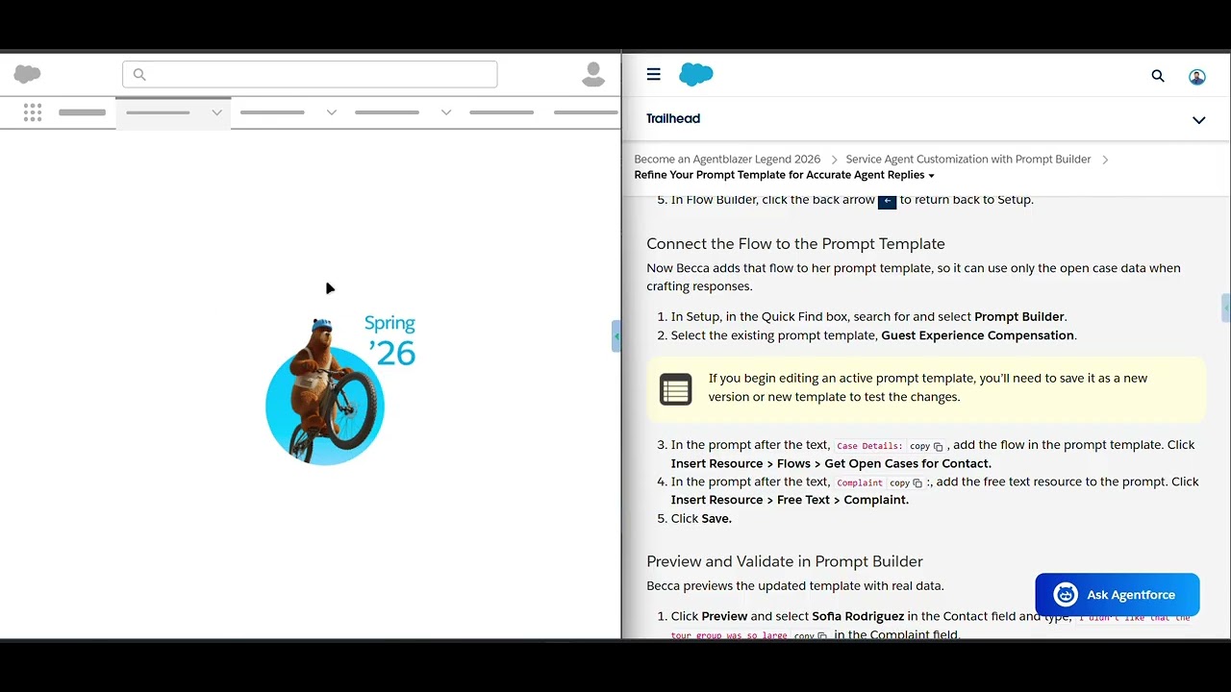Click the "Preview and Validate in Prompt Builder" heading
1231x692 pixels.
[x=785, y=561]
